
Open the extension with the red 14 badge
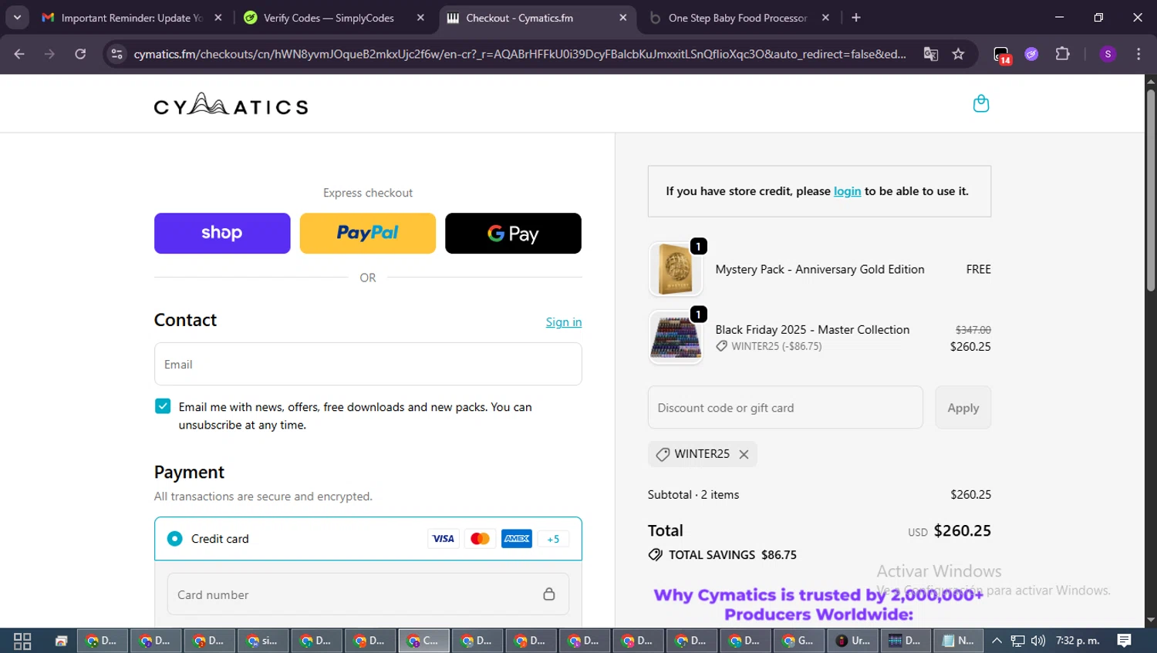(1002, 55)
